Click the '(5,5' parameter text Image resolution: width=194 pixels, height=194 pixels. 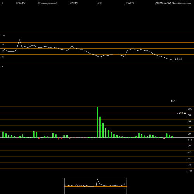click(x=100, y=3)
